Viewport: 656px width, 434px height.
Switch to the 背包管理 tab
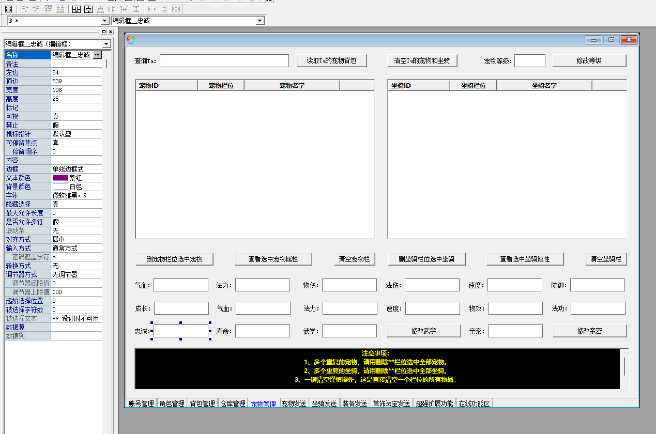202,404
